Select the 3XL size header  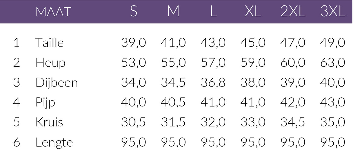coord(332,11)
